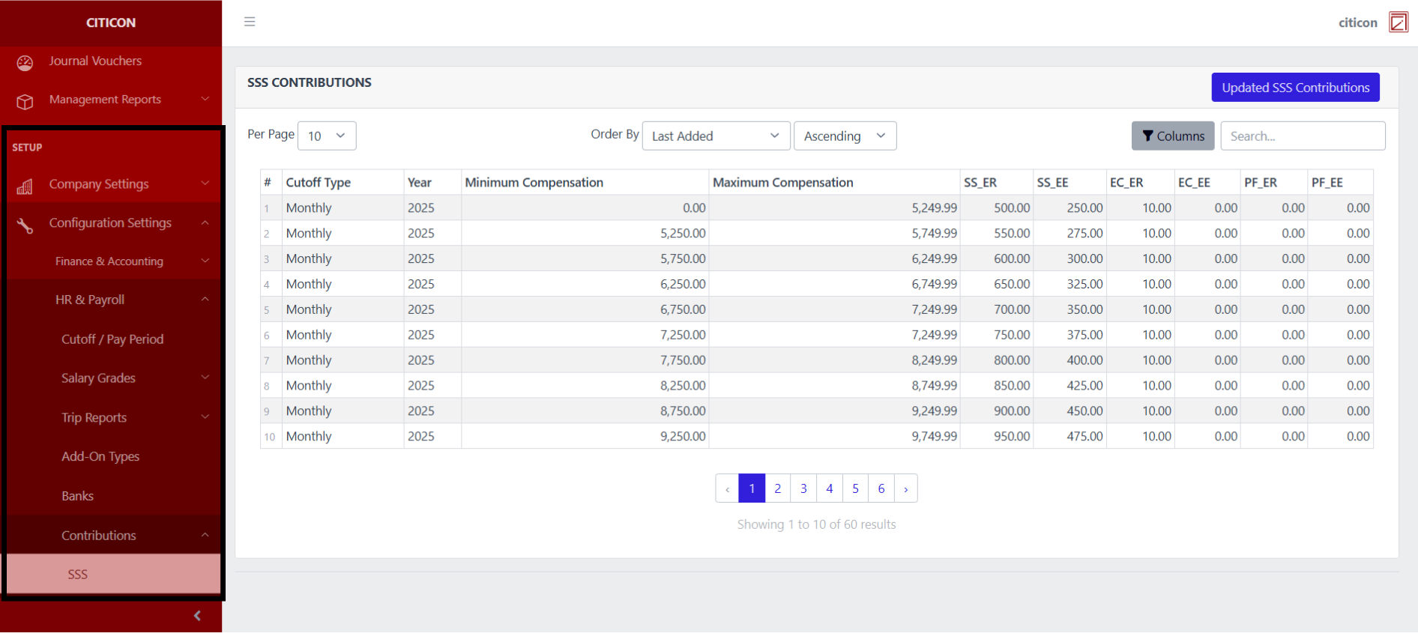
Task: Click the Search input field
Action: click(1302, 136)
